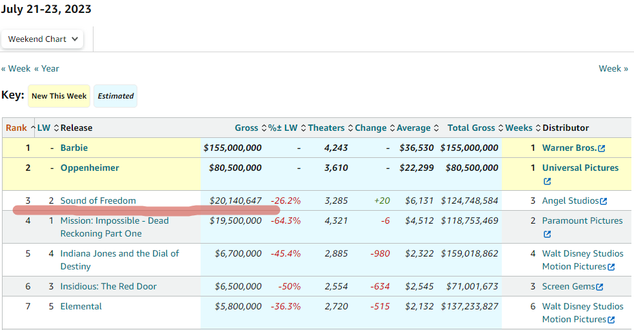
Task: Select Barbie gross $155,000,000 cell
Action: point(232,148)
